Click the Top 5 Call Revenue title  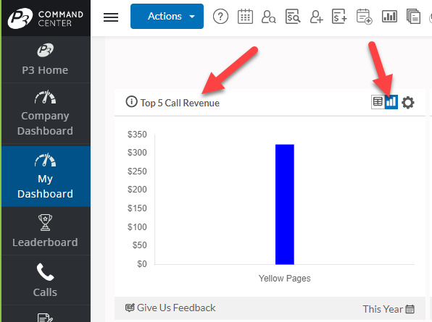(x=180, y=103)
